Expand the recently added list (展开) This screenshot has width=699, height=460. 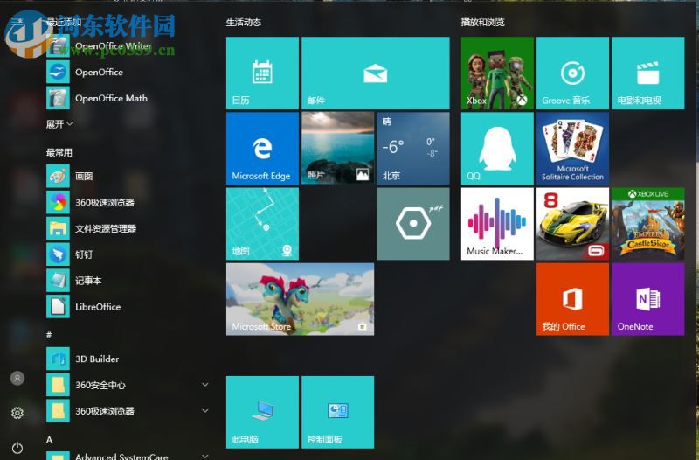[59, 124]
